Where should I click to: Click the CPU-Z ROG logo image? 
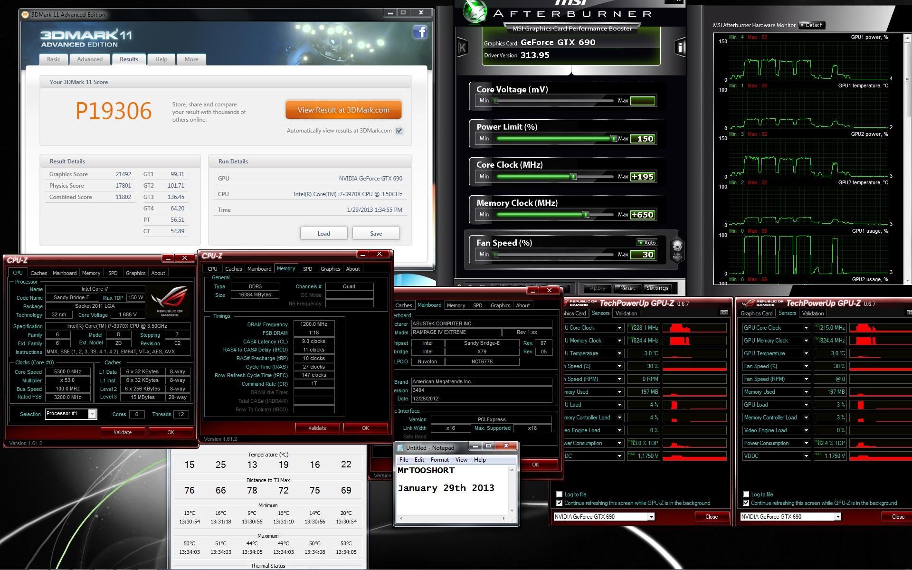(170, 300)
